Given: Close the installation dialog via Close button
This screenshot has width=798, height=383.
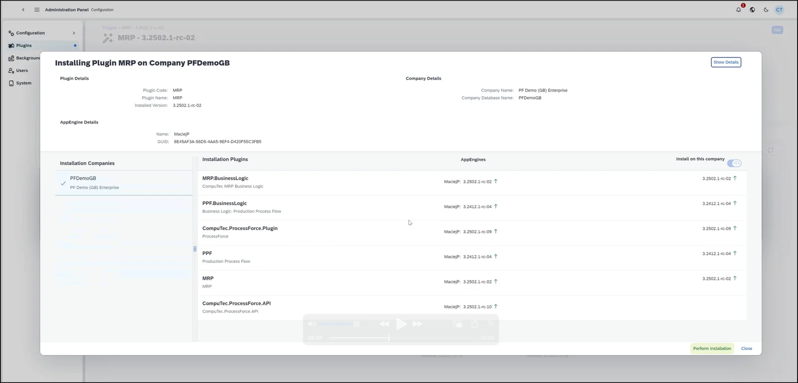Looking at the screenshot, I should [747, 349].
